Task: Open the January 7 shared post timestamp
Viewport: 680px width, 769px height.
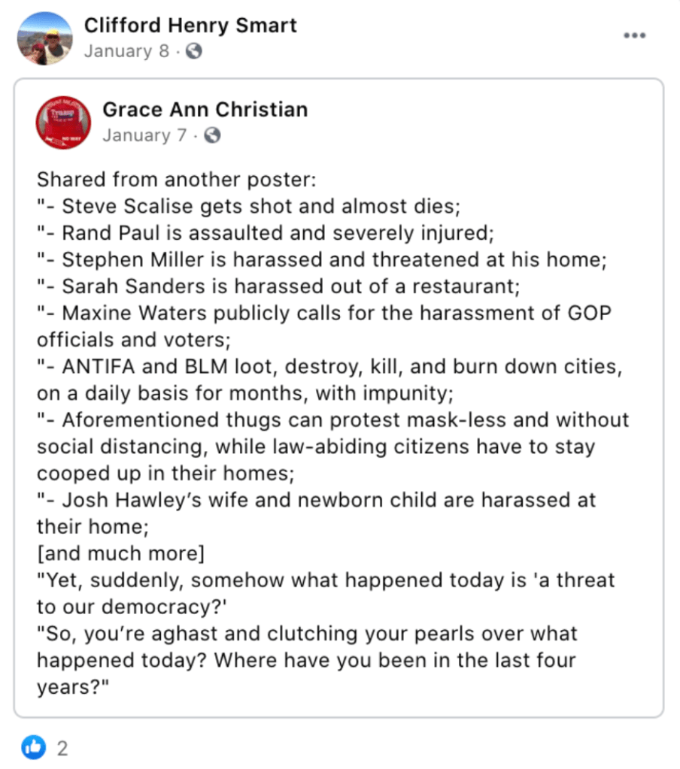Action: pos(145,135)
